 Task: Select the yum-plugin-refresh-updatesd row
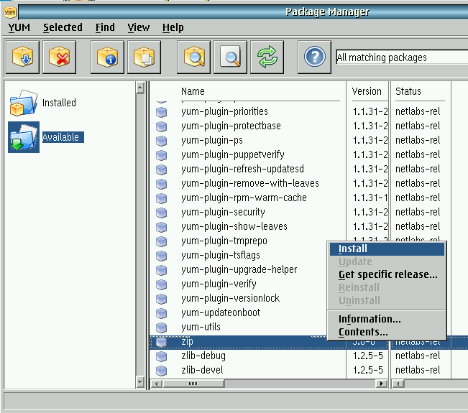[242, 169]
